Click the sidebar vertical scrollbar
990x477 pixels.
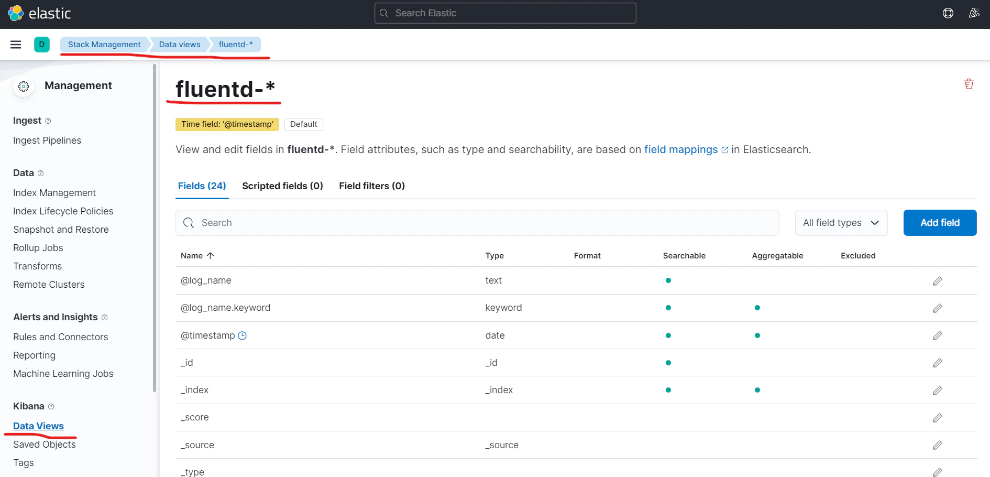(155, 228)
